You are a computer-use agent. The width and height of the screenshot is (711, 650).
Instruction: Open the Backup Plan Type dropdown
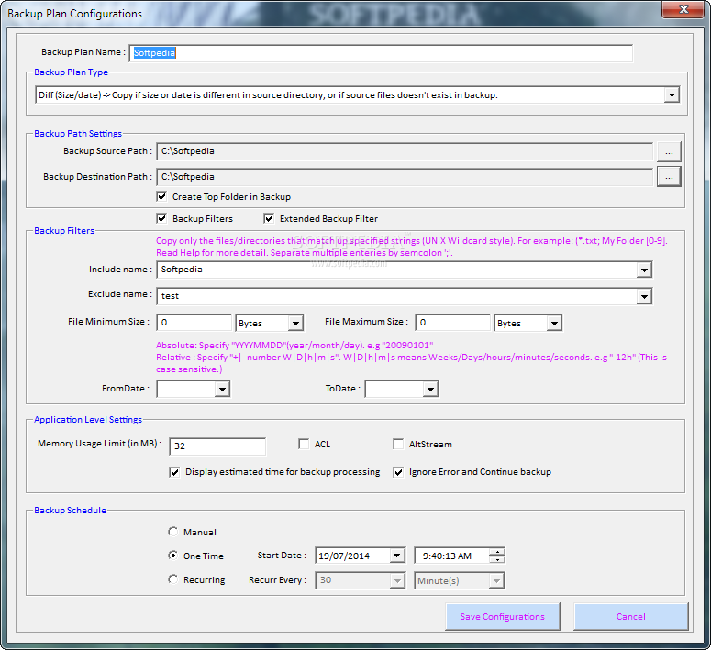pos(672,95)
